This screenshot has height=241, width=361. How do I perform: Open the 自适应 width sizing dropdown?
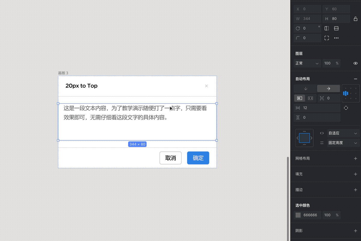pyautogui.click(x=343, y=133)
